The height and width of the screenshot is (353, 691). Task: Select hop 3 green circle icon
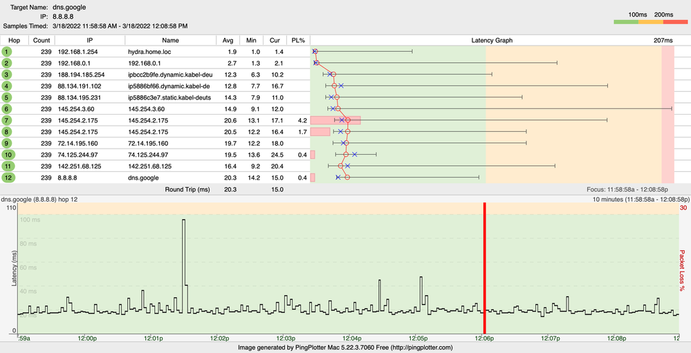pos(7,75)
